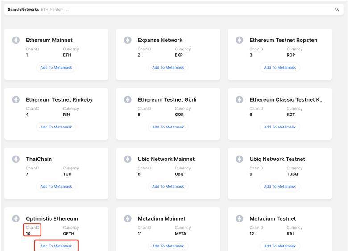This screenshot has width=348, height=251.
Task: Click the META currency value
Action: (180, 234)
